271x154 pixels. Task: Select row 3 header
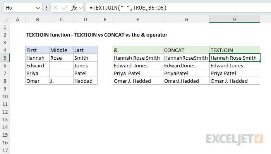tap(5, 42)
